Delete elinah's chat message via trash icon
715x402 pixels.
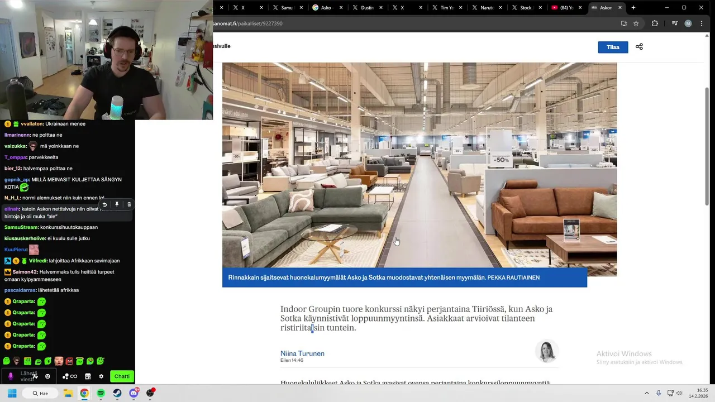(x=129, y=205)
